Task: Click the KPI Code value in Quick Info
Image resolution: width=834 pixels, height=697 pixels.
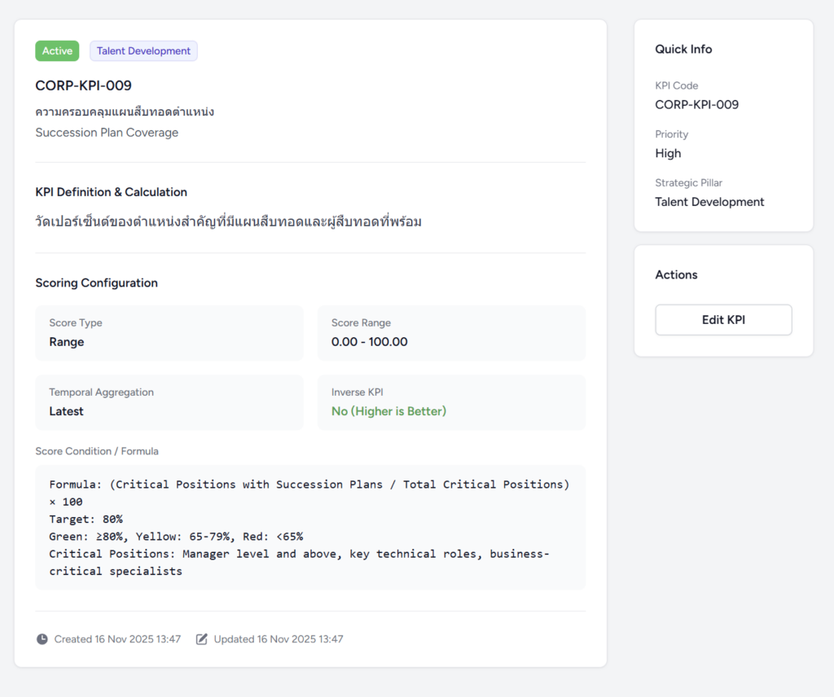Action: [x=696, y=105]
